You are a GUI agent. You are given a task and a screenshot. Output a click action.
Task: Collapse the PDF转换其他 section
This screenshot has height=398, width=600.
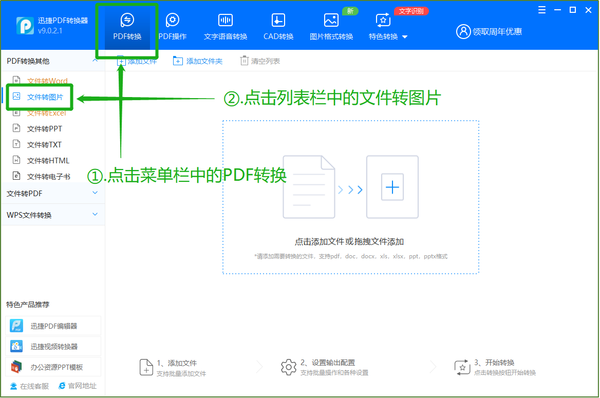coord(95,61)
